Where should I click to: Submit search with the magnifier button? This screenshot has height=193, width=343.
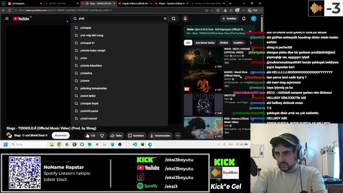point(174,18)
